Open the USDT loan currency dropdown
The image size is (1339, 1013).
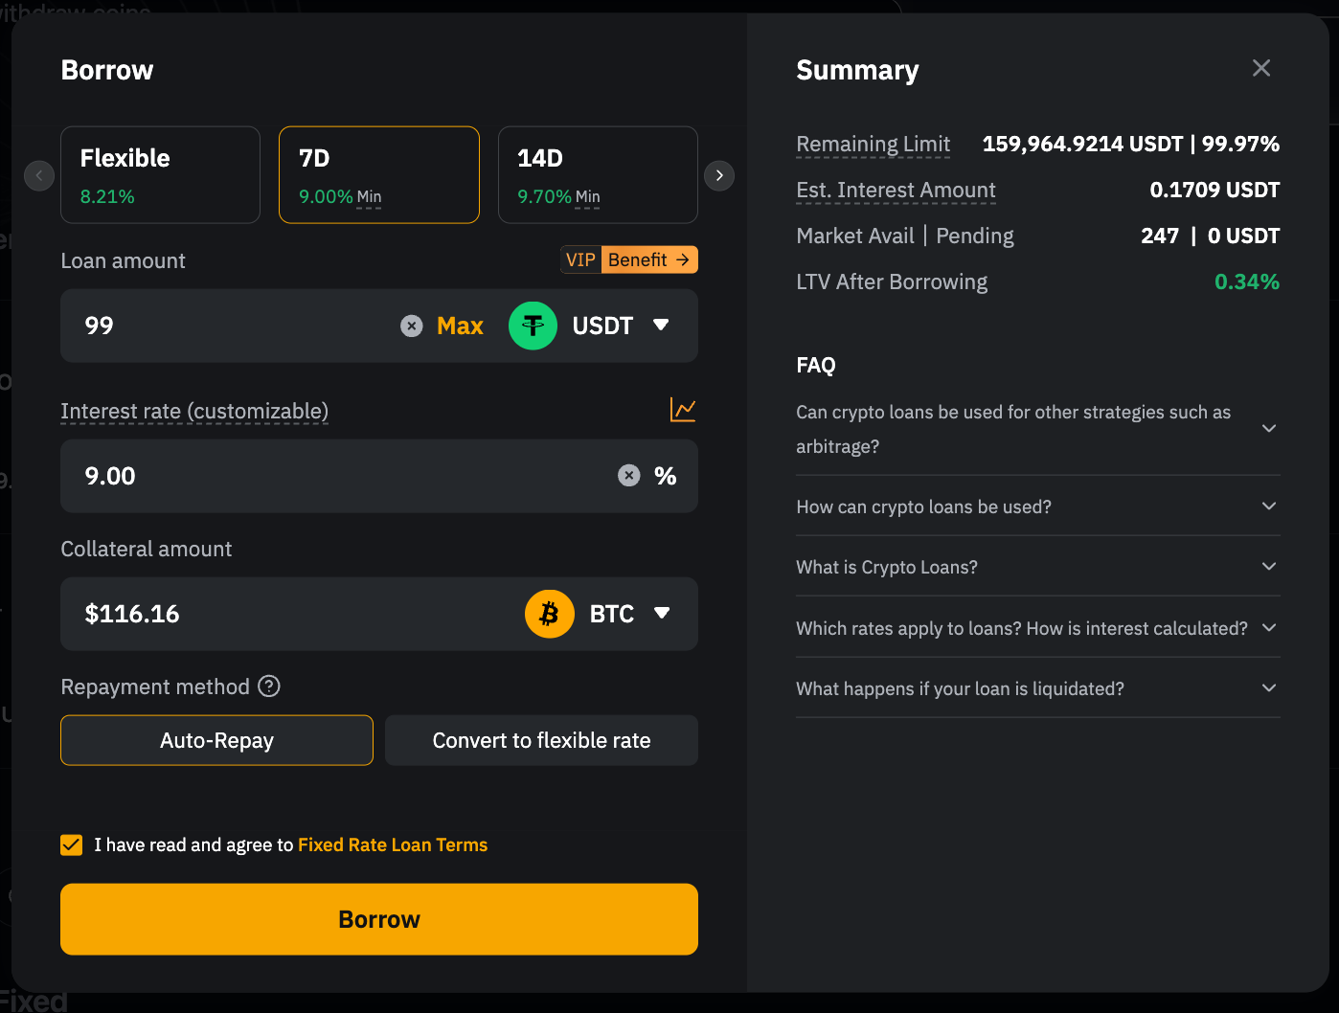click(661, 326)
